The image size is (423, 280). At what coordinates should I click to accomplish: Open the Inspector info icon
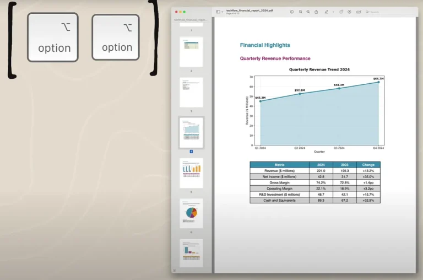(x=291, y=12)
